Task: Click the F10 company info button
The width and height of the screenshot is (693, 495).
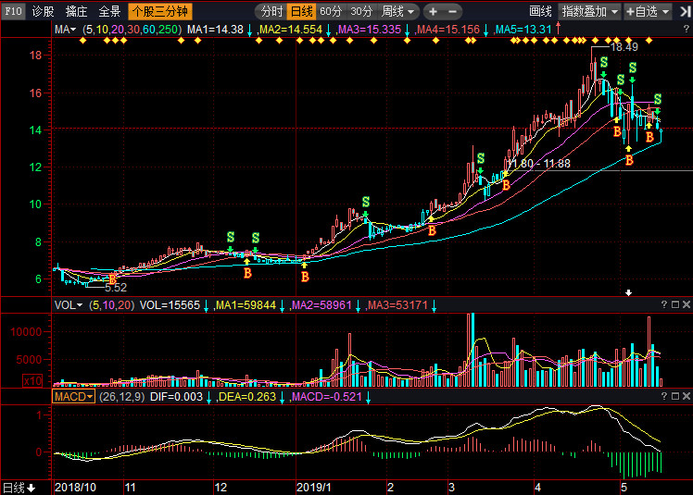Action: [12, 12]
